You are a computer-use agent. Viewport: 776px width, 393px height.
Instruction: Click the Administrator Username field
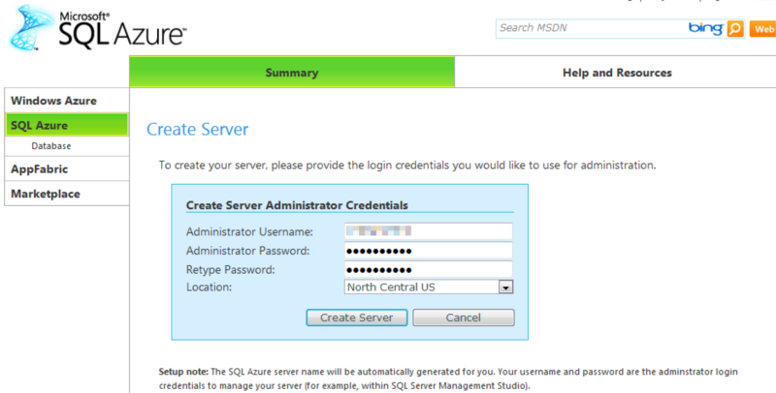click(428, 231)
